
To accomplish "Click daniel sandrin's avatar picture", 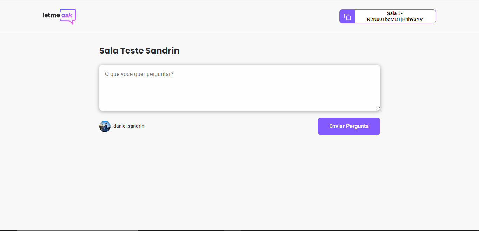I will point(105,126).
